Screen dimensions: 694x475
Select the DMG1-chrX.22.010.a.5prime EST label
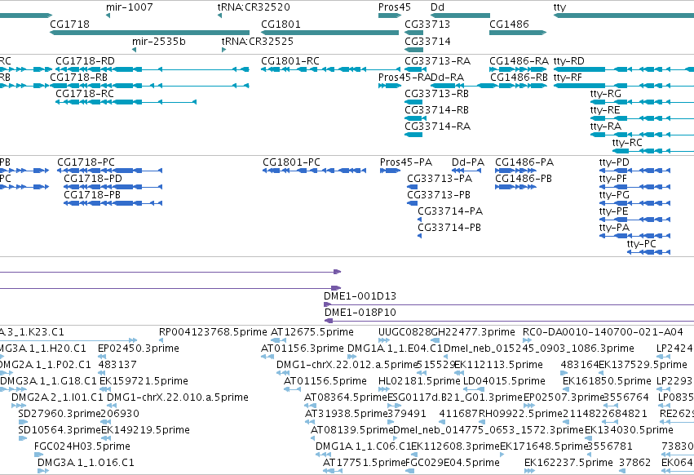[x=178, y=397]
